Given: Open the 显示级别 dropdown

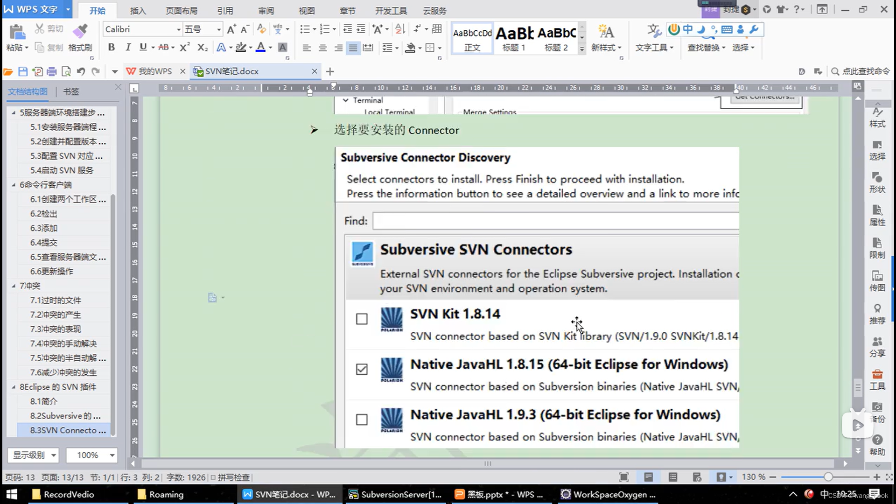Looking at the screenshot, I should [33, 455].
